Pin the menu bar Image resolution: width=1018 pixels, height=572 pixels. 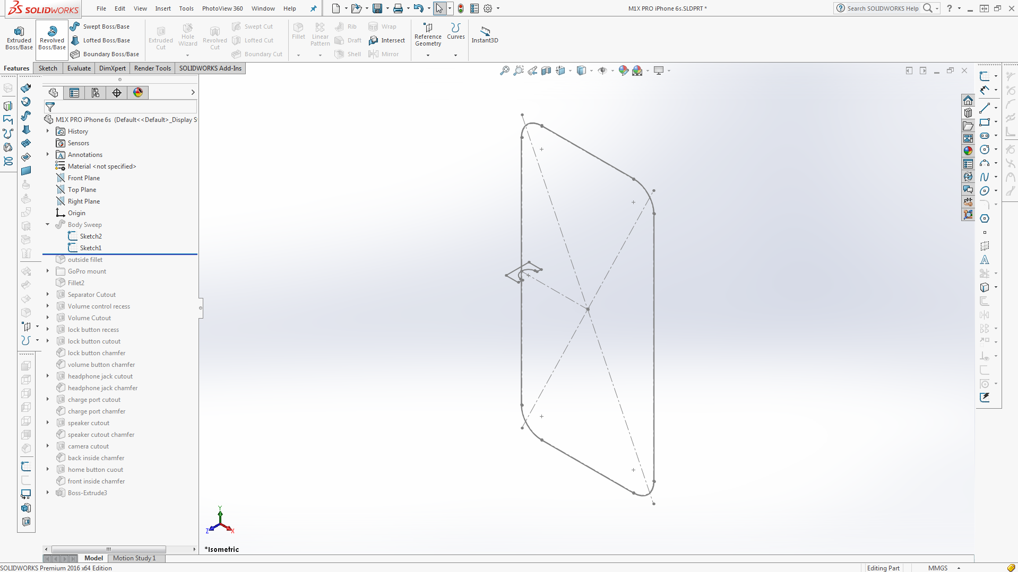click(313, 8)
